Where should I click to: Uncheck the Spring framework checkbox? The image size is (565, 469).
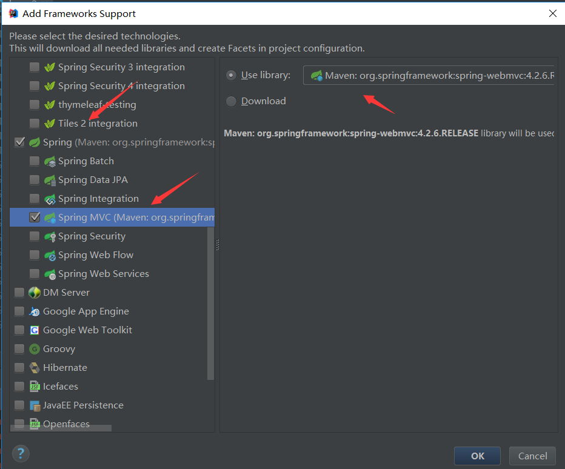click(19, 142)
